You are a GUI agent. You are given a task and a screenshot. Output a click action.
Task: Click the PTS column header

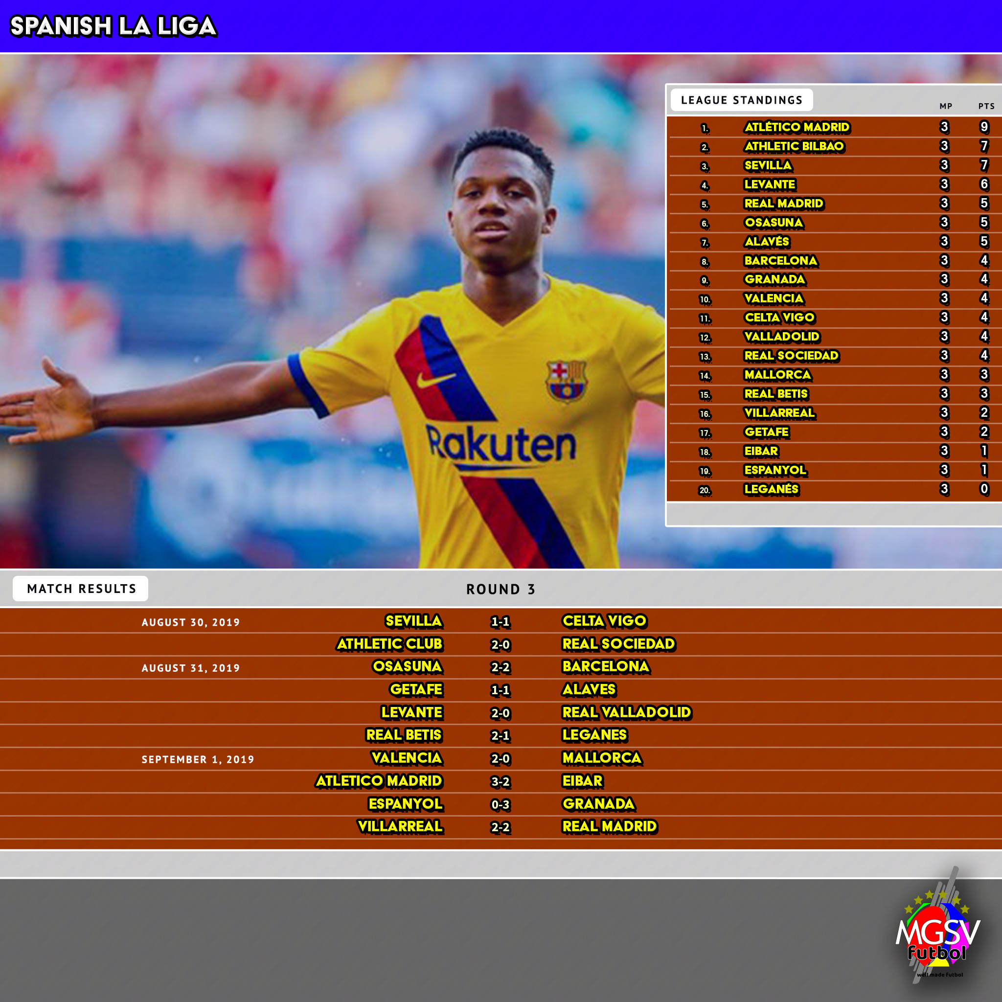[x=986, y=106]
